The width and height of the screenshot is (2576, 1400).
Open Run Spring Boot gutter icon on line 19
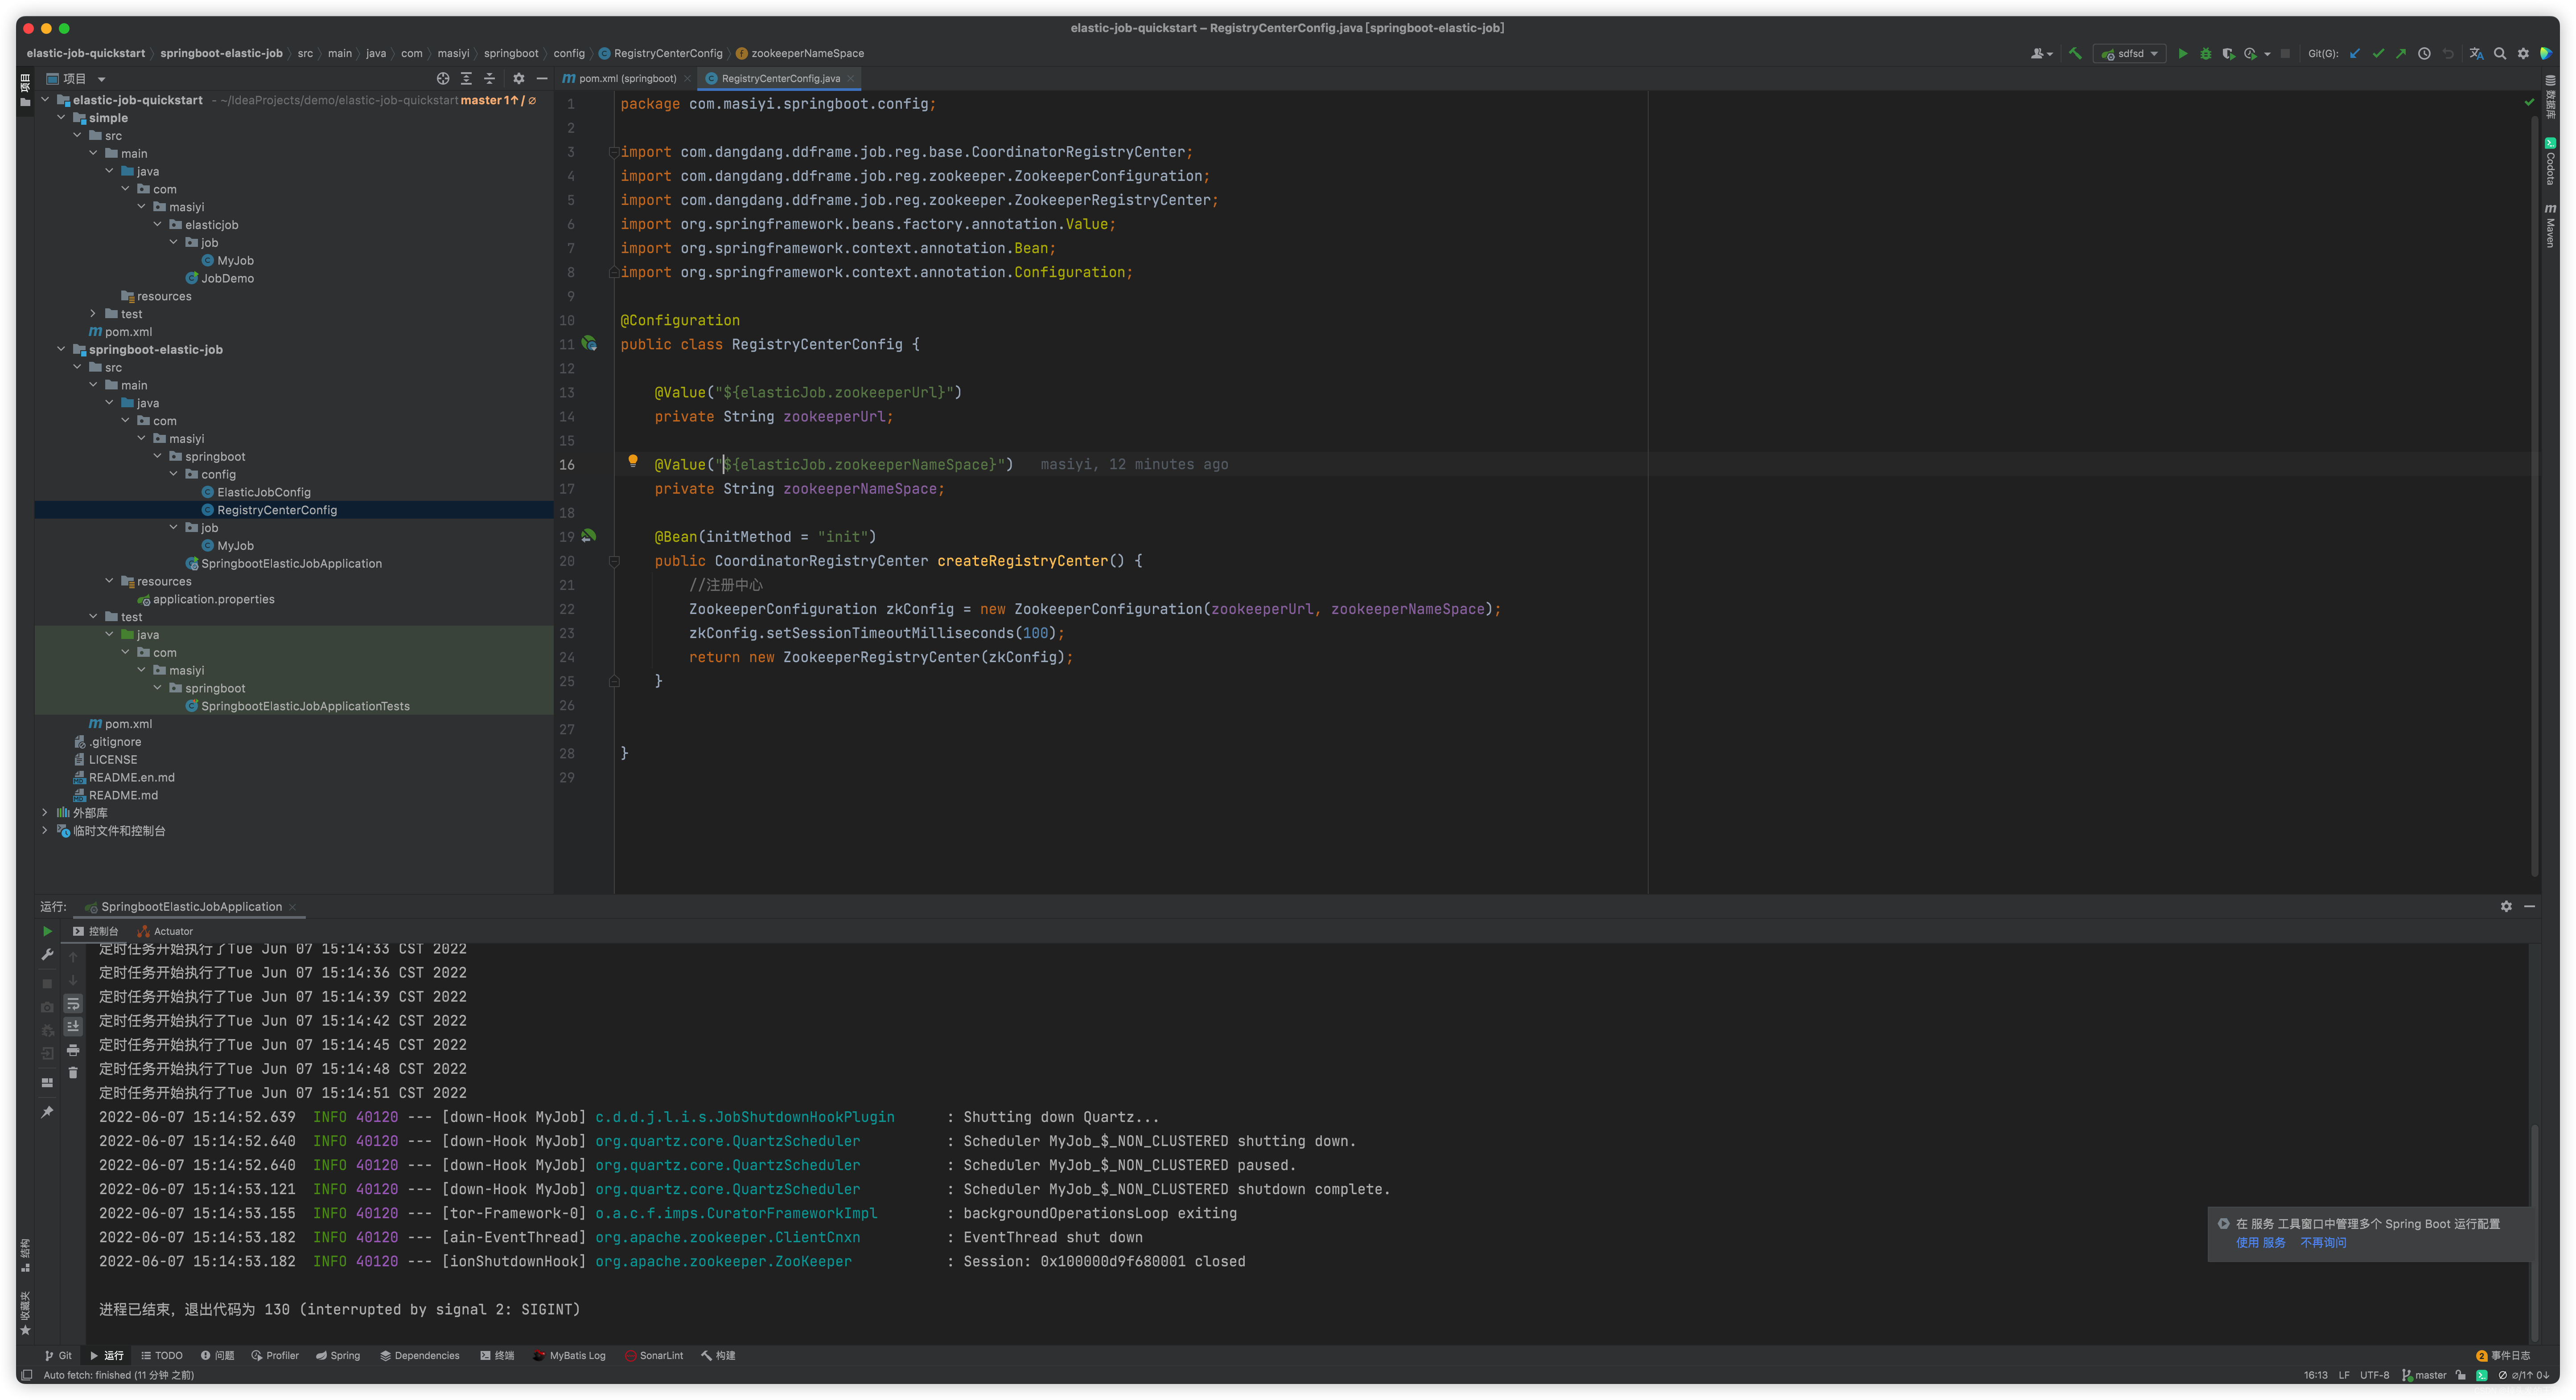589,536
